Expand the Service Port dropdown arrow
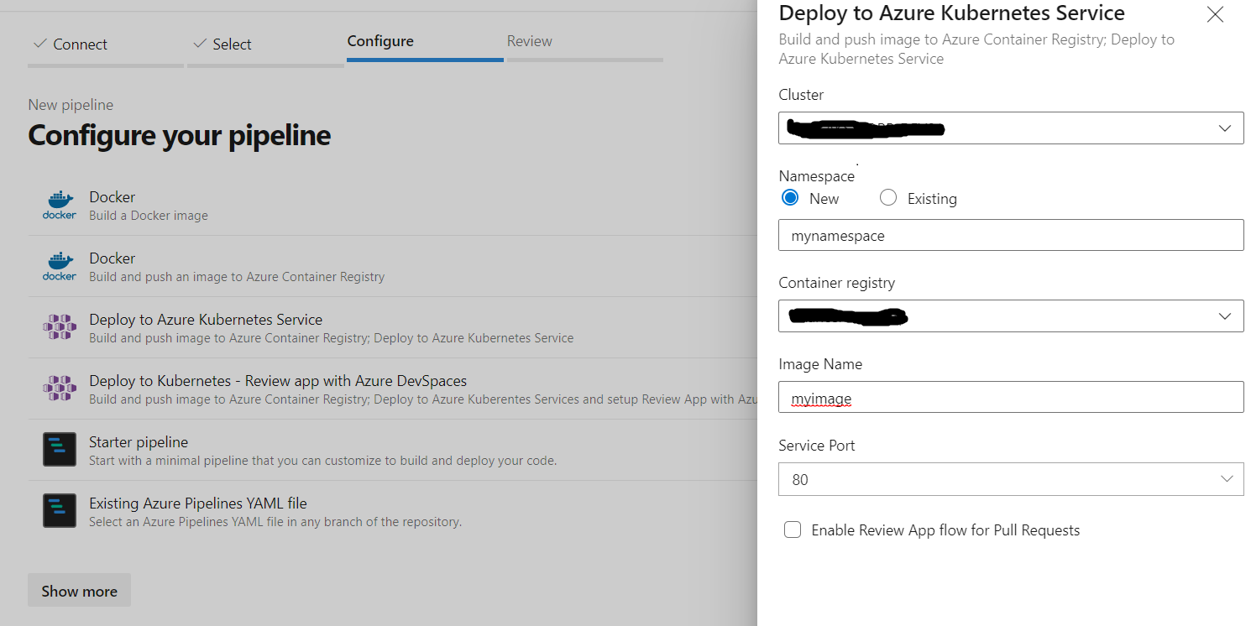 (x=1227, y=479)
